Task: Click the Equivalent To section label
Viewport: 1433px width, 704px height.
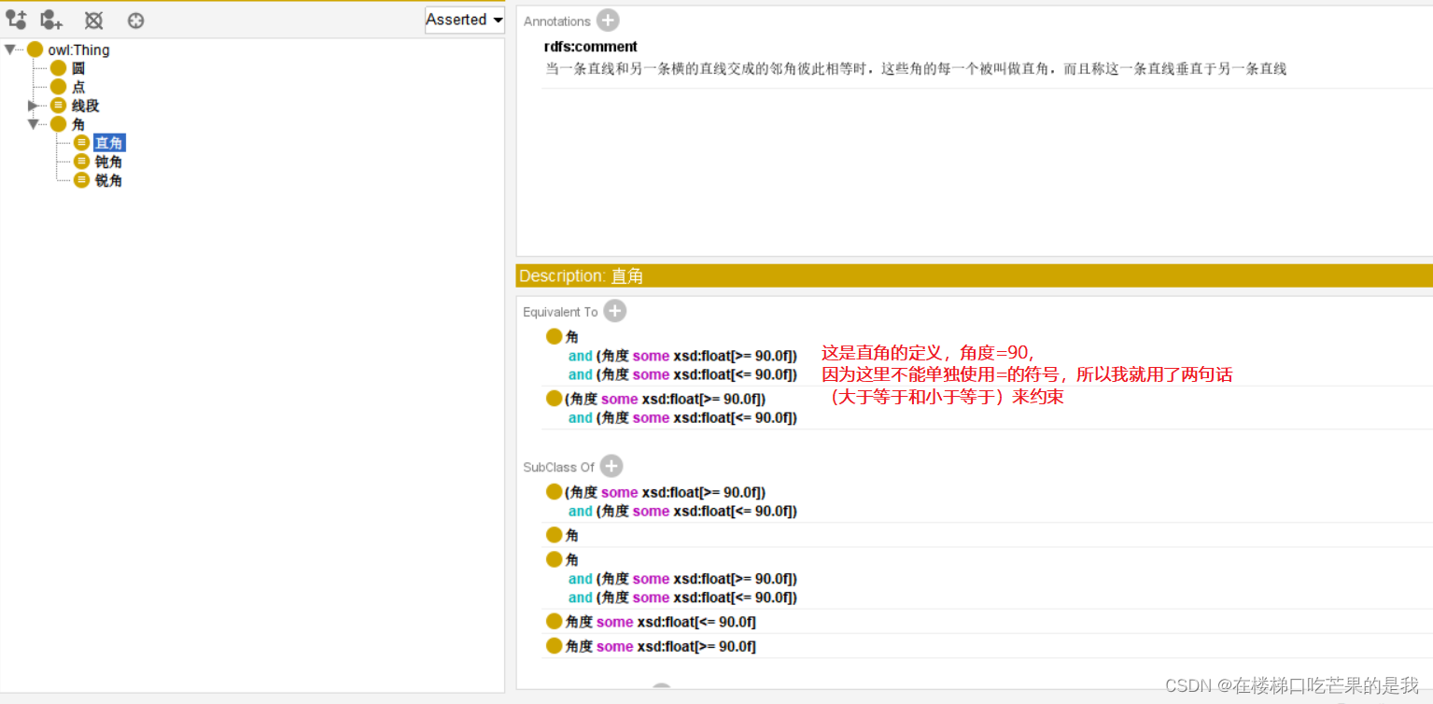Action: click(x=560, y=312)
